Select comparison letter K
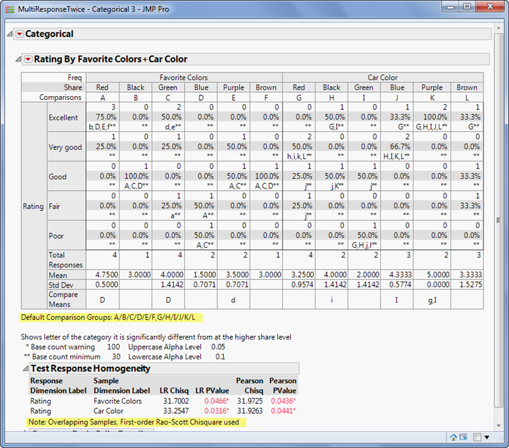 pyautogui.click(x=432, y=97)
